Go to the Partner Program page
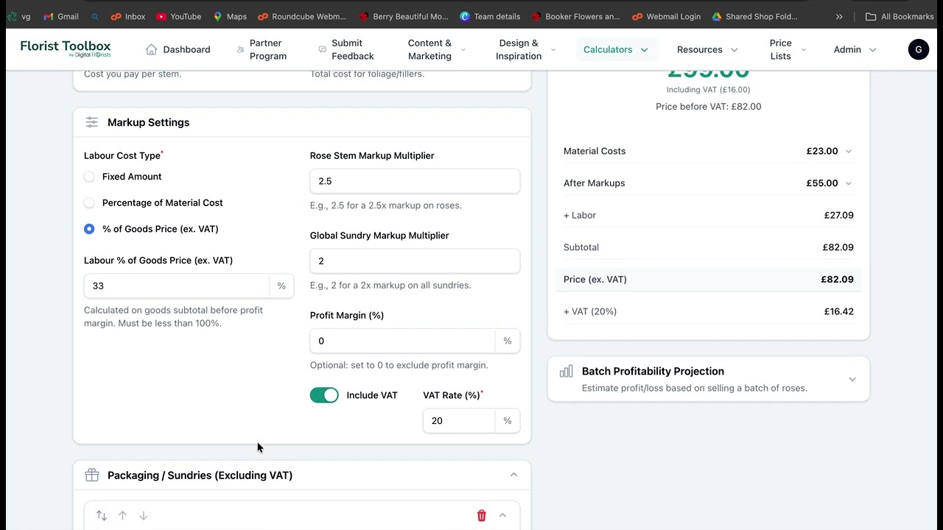Viewport: 943px width, 530px height. [262, 49]
